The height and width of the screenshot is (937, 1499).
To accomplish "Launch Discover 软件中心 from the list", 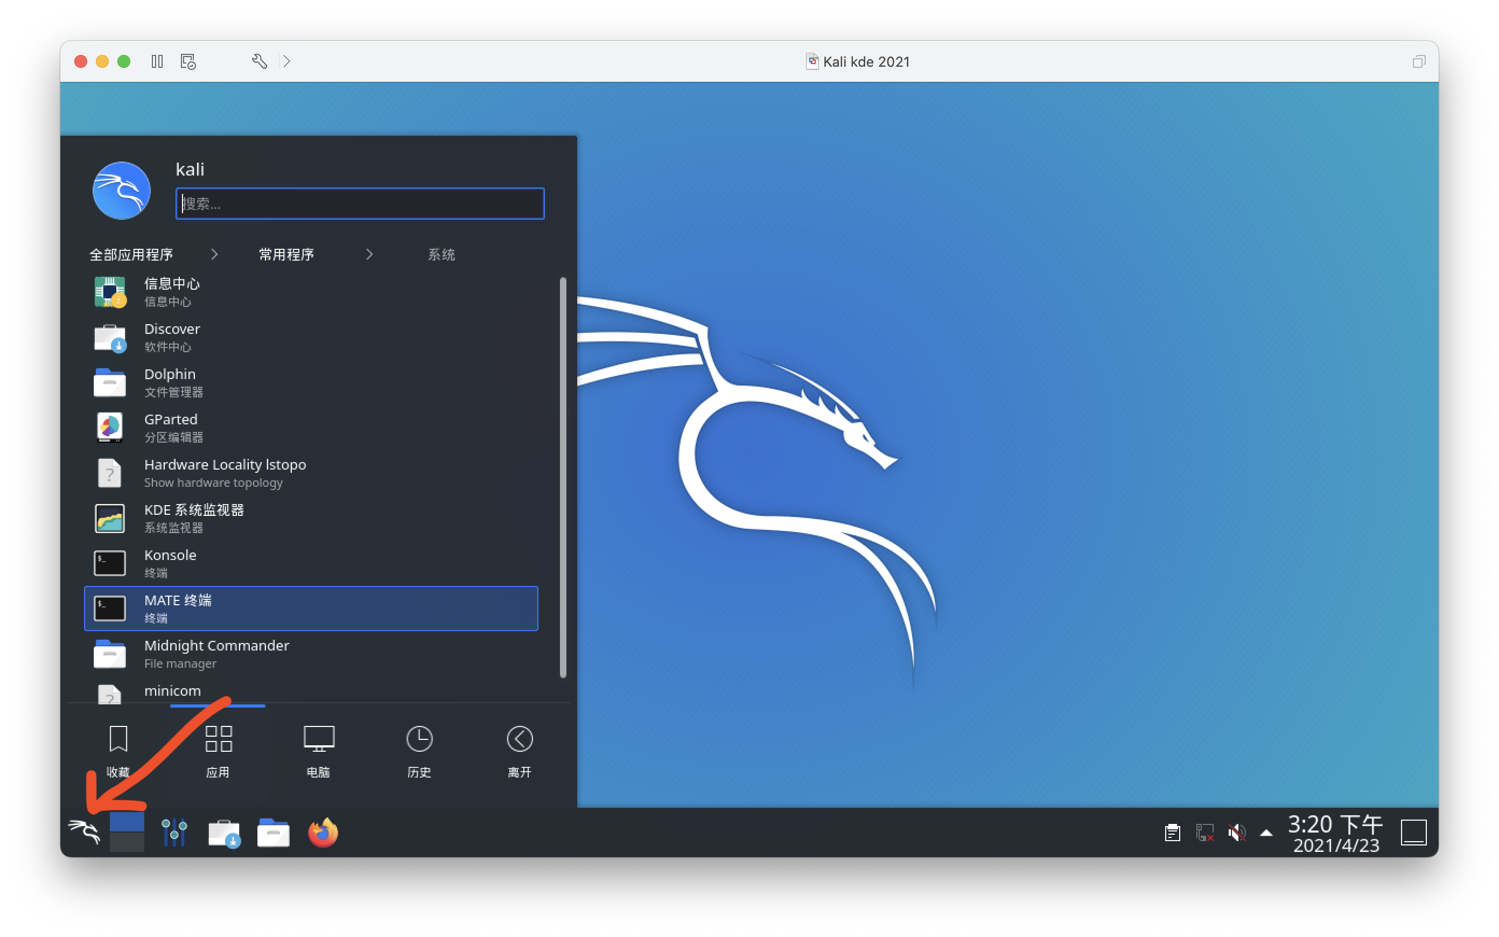I will point(311,337).
